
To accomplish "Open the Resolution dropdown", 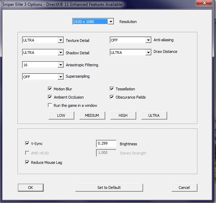I will [x=93, y=21].
